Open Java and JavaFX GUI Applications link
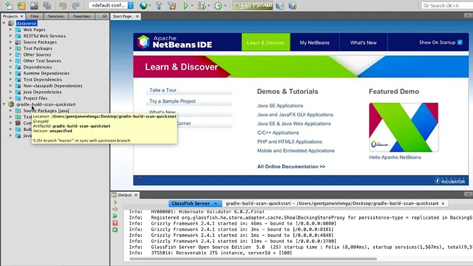 coord(295,115)
